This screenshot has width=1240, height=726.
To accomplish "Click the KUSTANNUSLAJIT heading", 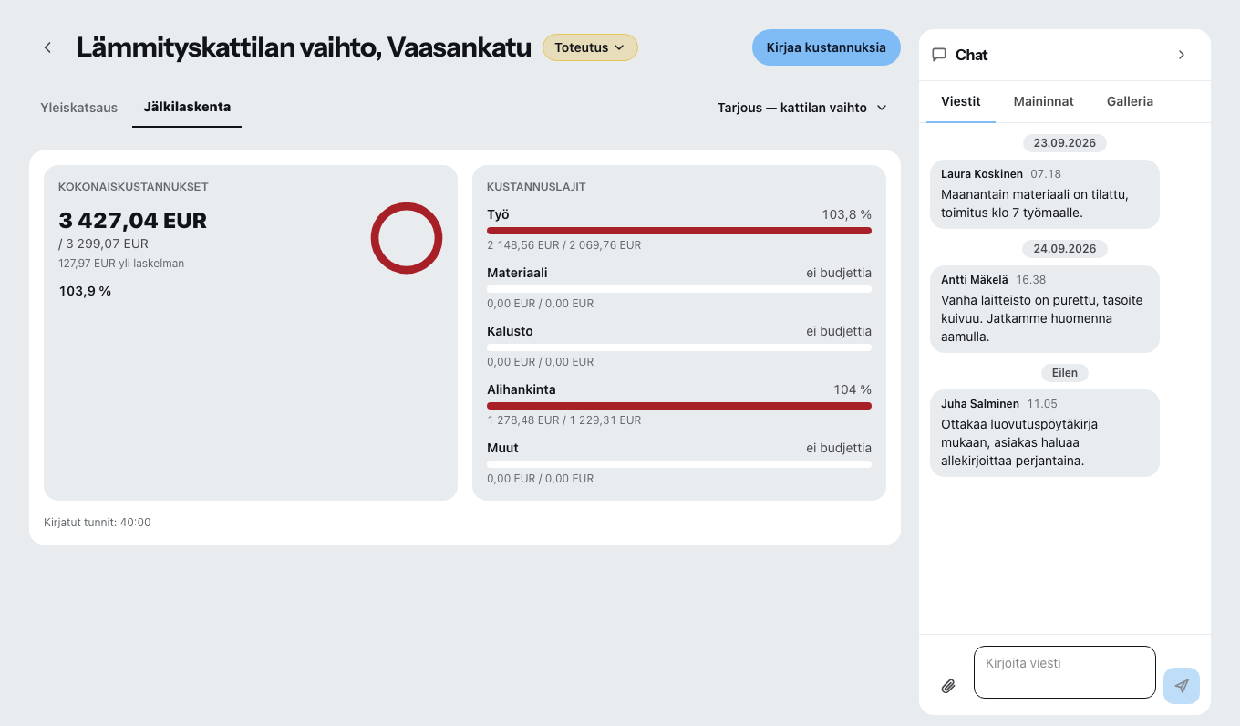I will [536, 187].
